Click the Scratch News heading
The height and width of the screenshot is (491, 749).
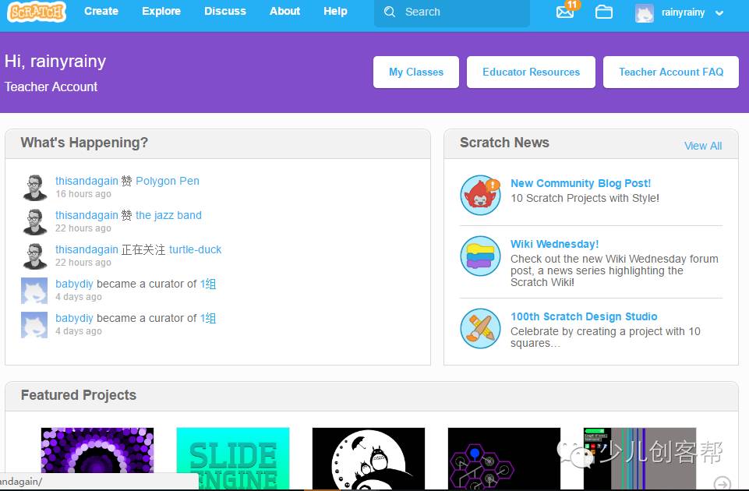click(504, 143)
